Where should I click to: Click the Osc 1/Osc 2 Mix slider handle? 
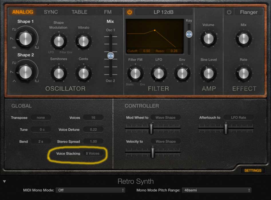(x=110, y=55)
